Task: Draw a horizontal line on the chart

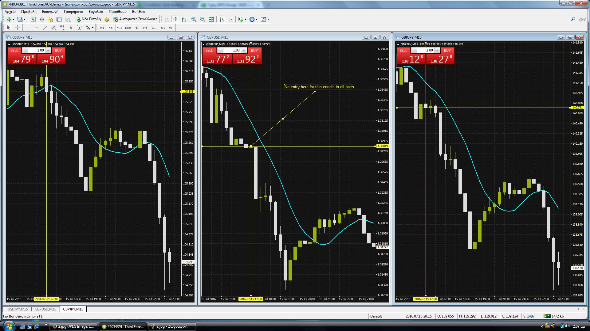Action: [36, 28]
